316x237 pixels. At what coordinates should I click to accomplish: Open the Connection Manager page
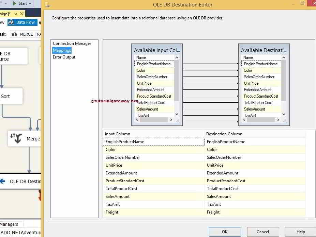pyautogui.click(x=72, y=43)
